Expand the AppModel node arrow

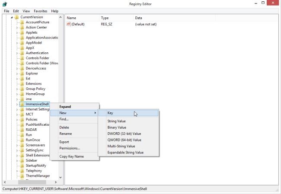point(17,43)
